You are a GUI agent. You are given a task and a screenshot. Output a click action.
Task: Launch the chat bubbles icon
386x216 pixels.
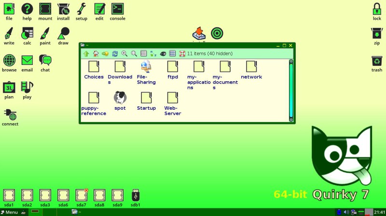click(45, 61)
